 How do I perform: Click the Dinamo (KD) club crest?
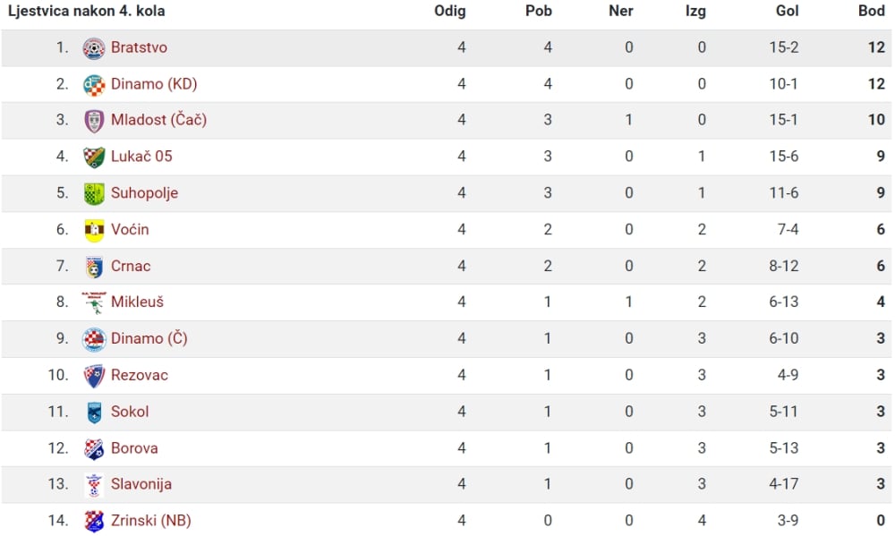94,84
